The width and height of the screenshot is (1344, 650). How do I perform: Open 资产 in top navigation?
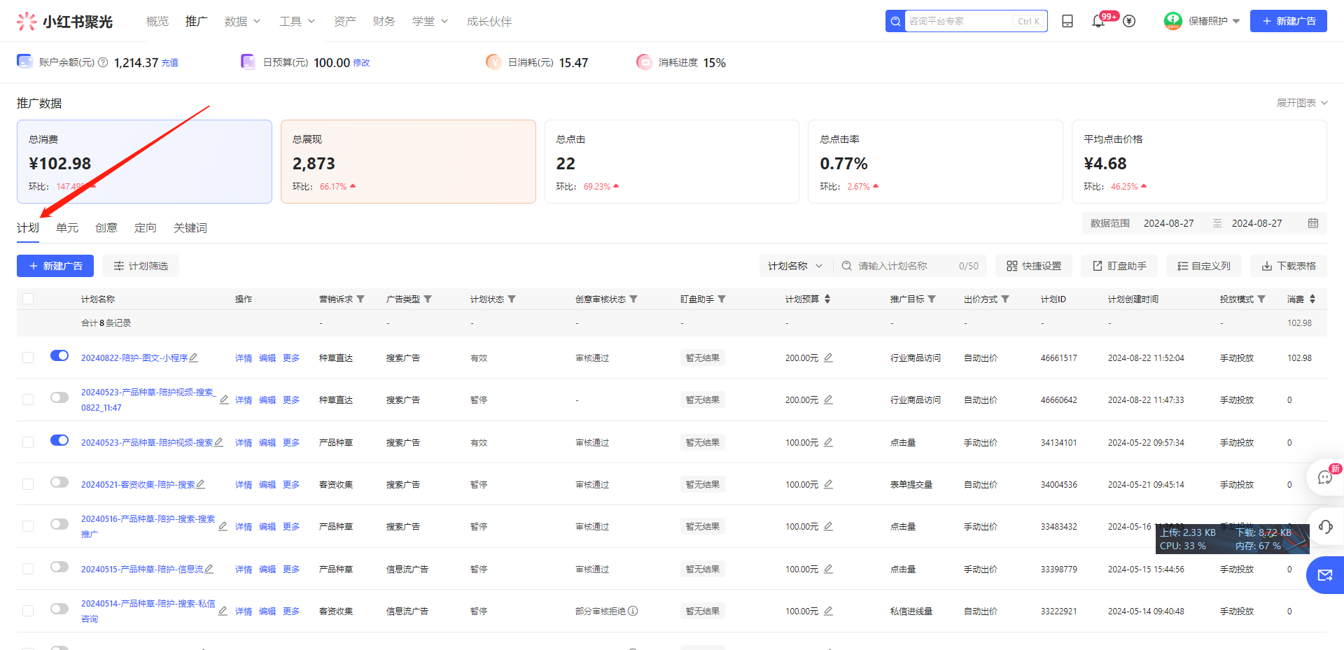[345, 22]
